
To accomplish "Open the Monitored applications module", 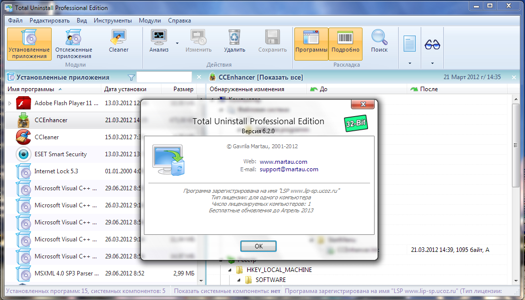I will click(74, 44).
